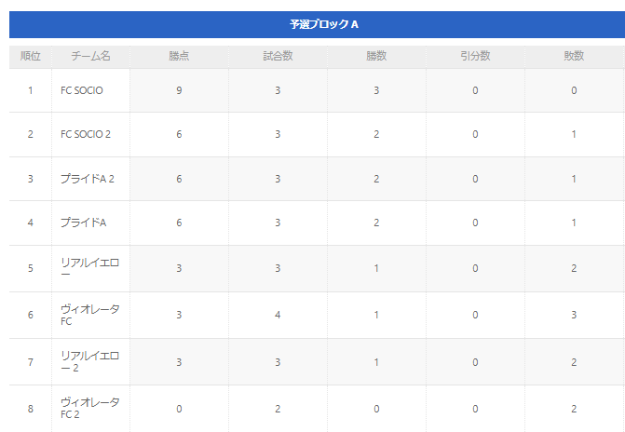Click the プライドA 2 team name

point(88,179)
